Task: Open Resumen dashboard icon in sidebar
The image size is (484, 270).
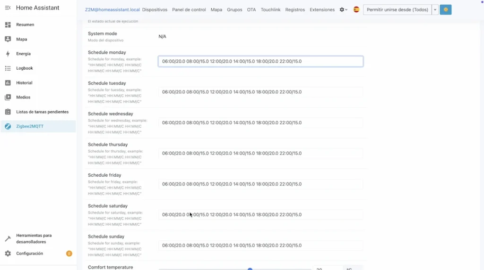Action: coord(8,25)
